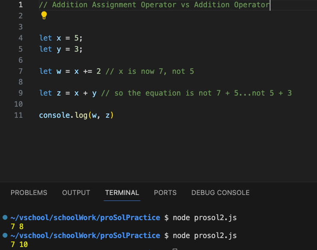The height and width of the screenshot is (250, 317).
Task: Click the 'log' method name in line 11
Action: pos(81,115)
